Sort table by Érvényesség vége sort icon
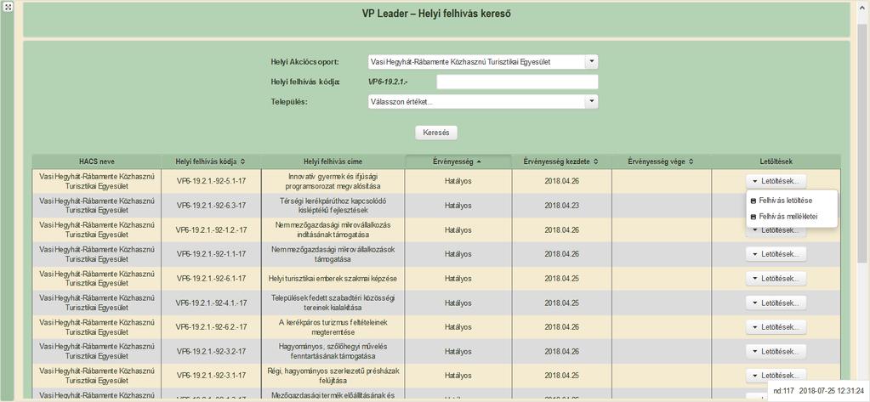870x402 pixels. pyautogui.click(x=691, y=161)
